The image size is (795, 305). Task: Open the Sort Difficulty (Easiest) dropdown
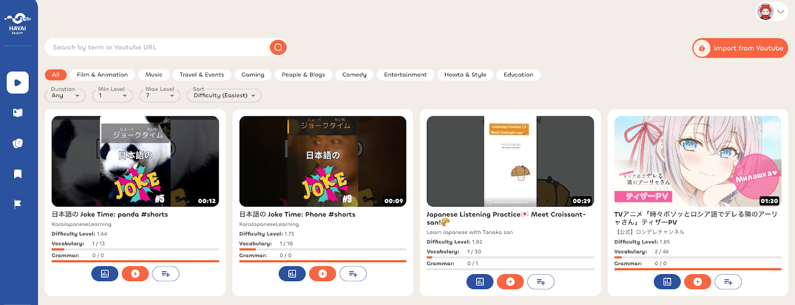click(224, 95)
